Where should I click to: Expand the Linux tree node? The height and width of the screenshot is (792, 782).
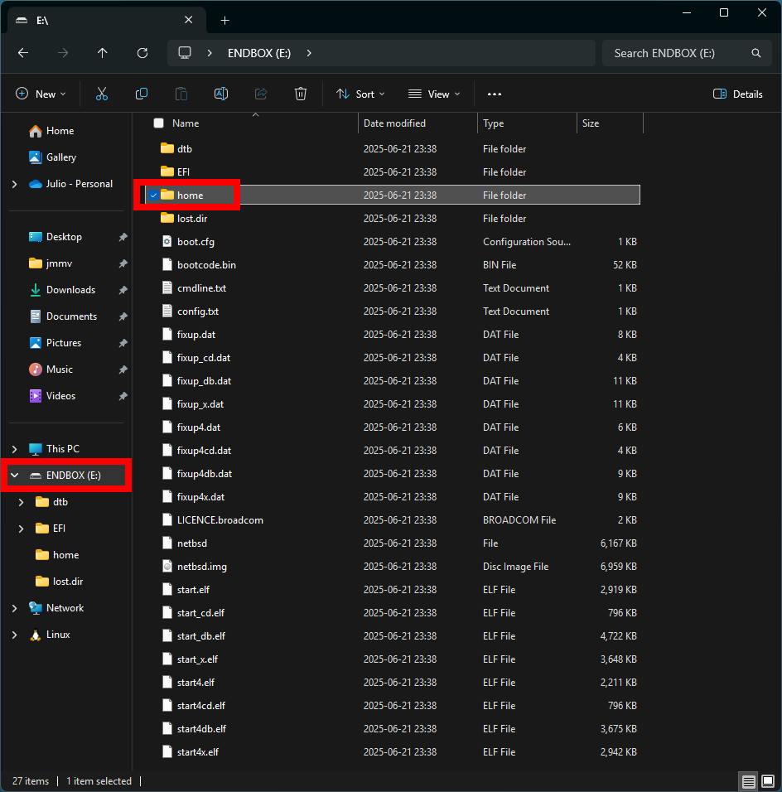click(x=15, y=635)
